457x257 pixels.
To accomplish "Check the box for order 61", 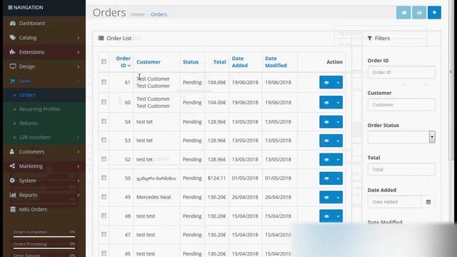I will 104,82.
